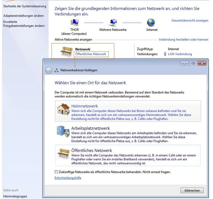
Task: Click the LAN-Verbindung plug icon
Action: point(165,54)
